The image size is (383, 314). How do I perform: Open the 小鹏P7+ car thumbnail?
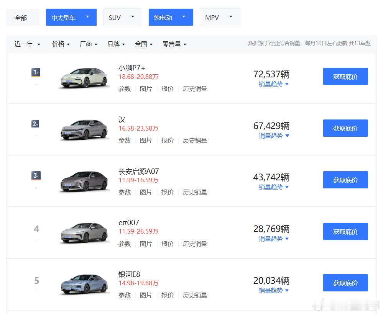[x=84, y=78]
